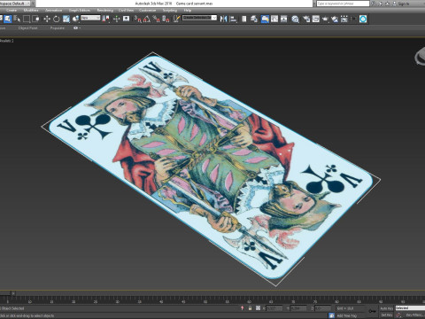The image size is (425, 319).
Task: Open the Scripting menu
Action: pos(170,11)
